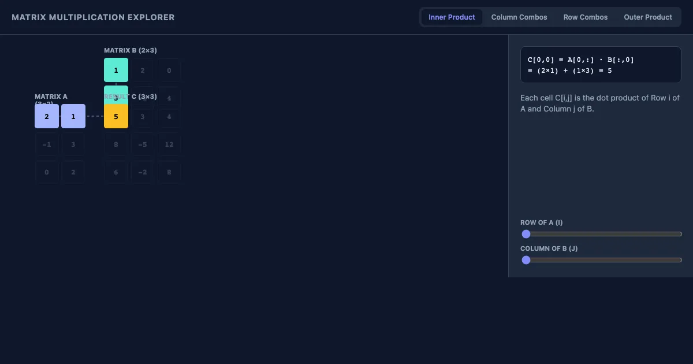Click the result cell showing 12
This screenshot has height=364, width=693.
tap(169, 144)
